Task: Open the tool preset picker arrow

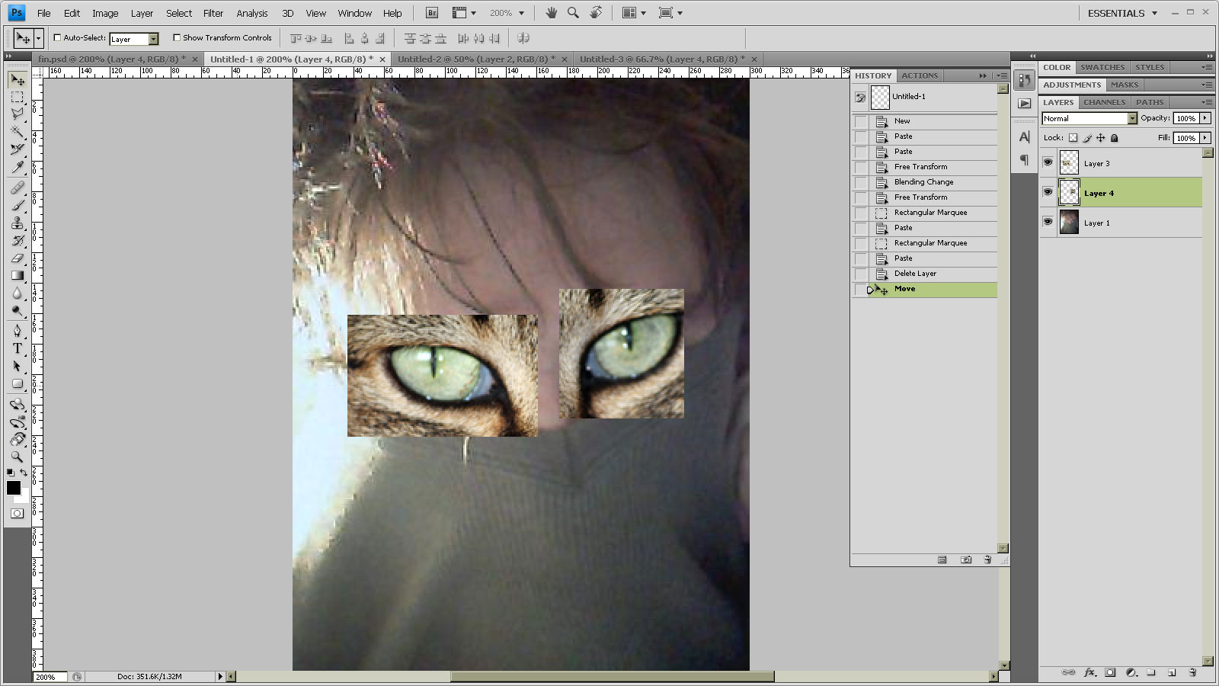Action: pos(38,38)
